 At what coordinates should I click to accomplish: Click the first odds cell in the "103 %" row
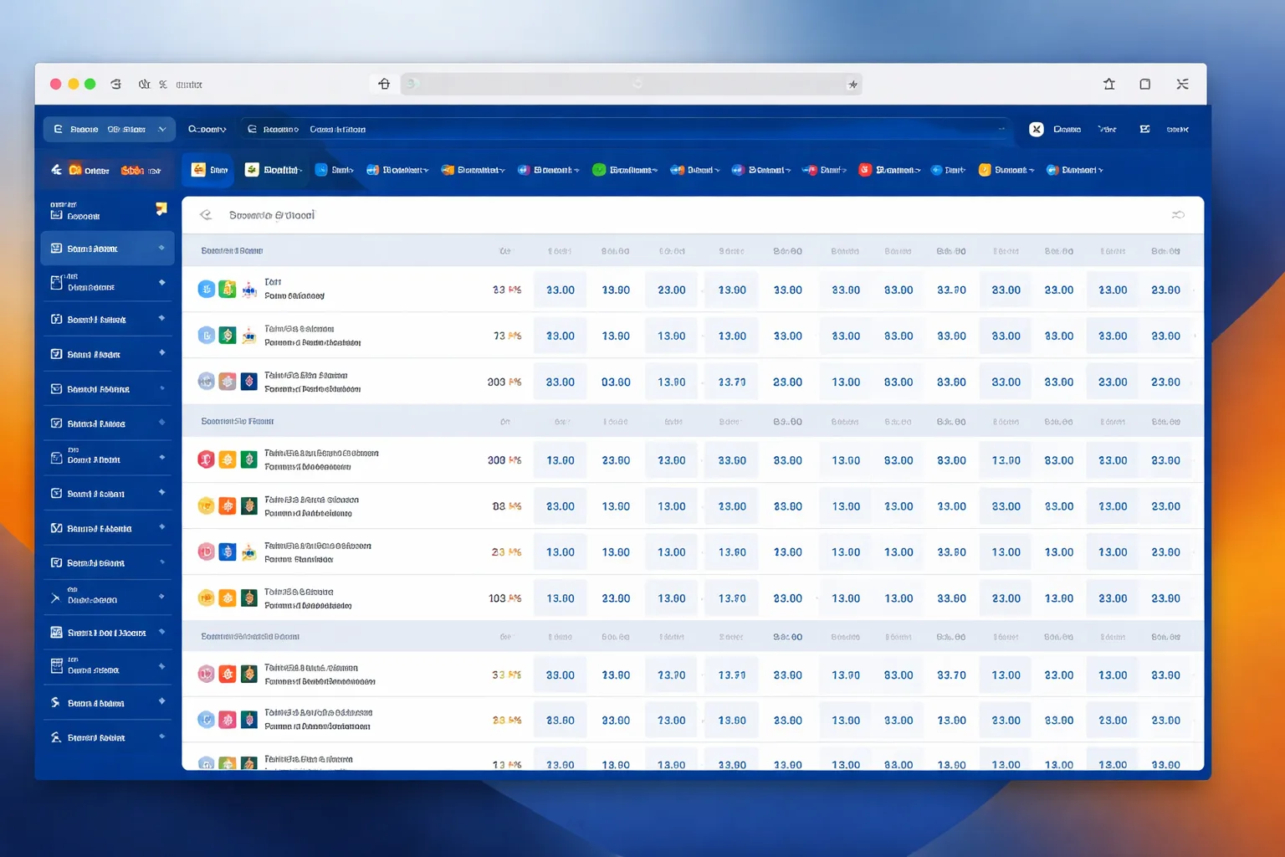[x=561, y=598]
